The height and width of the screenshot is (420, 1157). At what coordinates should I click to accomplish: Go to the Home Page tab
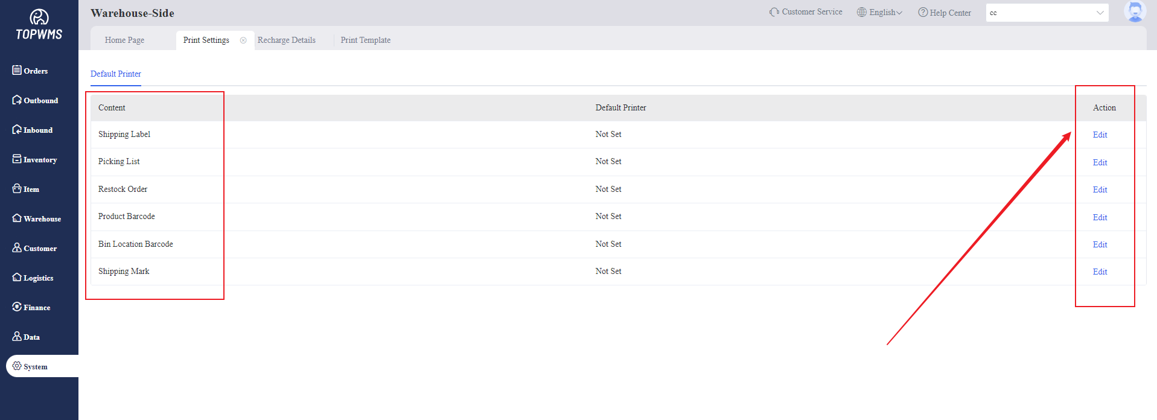tap(124, 40)
